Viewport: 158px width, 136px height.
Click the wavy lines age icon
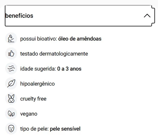click(11, 68)
